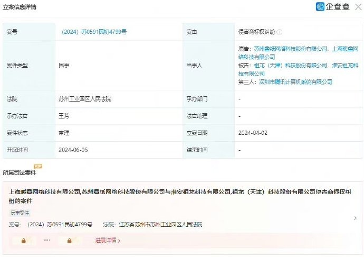The width and height of the screenshot is (364, 257).
Task: Click the 承办法官 label cell
Action: [x=29, y=116]
